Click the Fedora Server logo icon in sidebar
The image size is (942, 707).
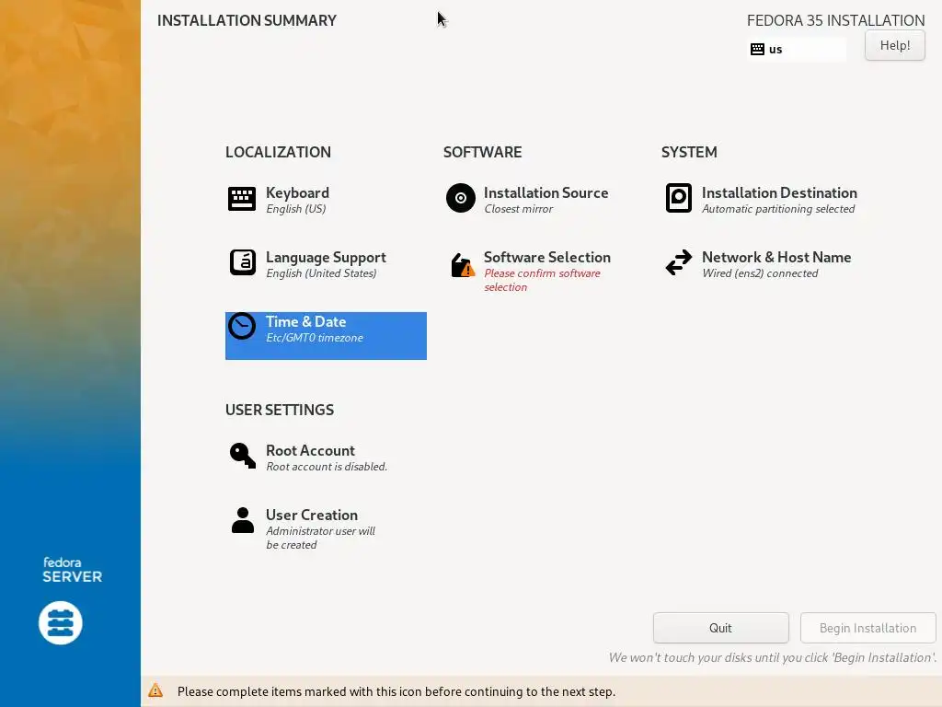click(x=61, y=623)
